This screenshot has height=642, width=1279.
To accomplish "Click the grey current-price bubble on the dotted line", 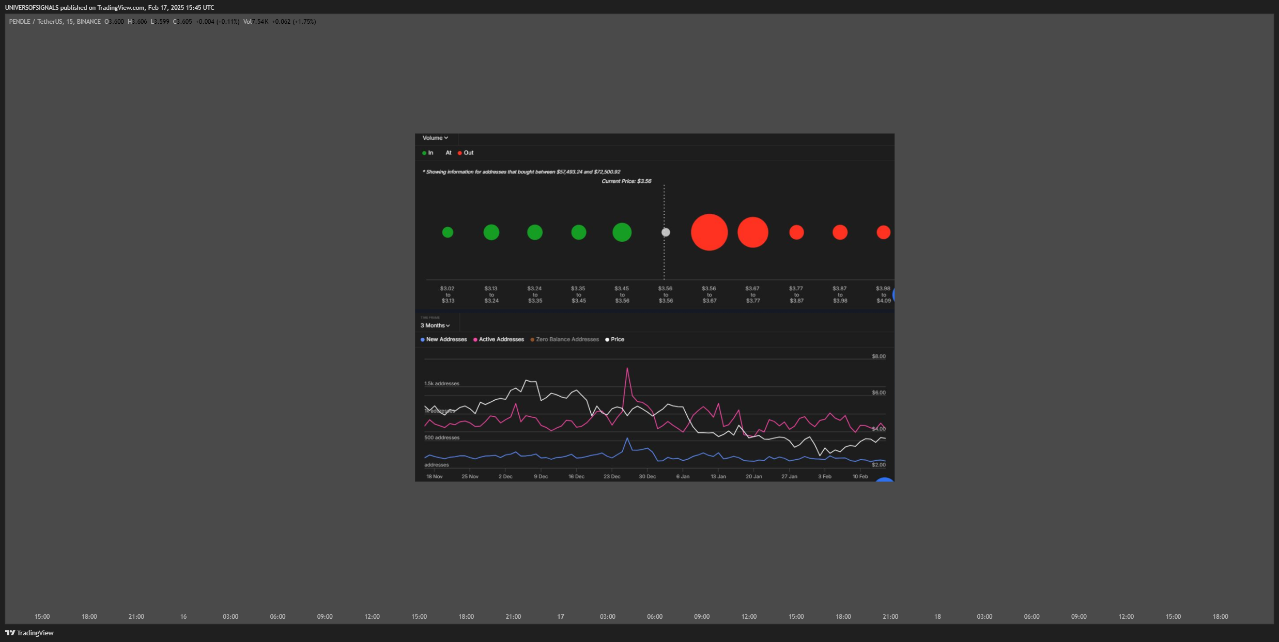I will (666, 232).
